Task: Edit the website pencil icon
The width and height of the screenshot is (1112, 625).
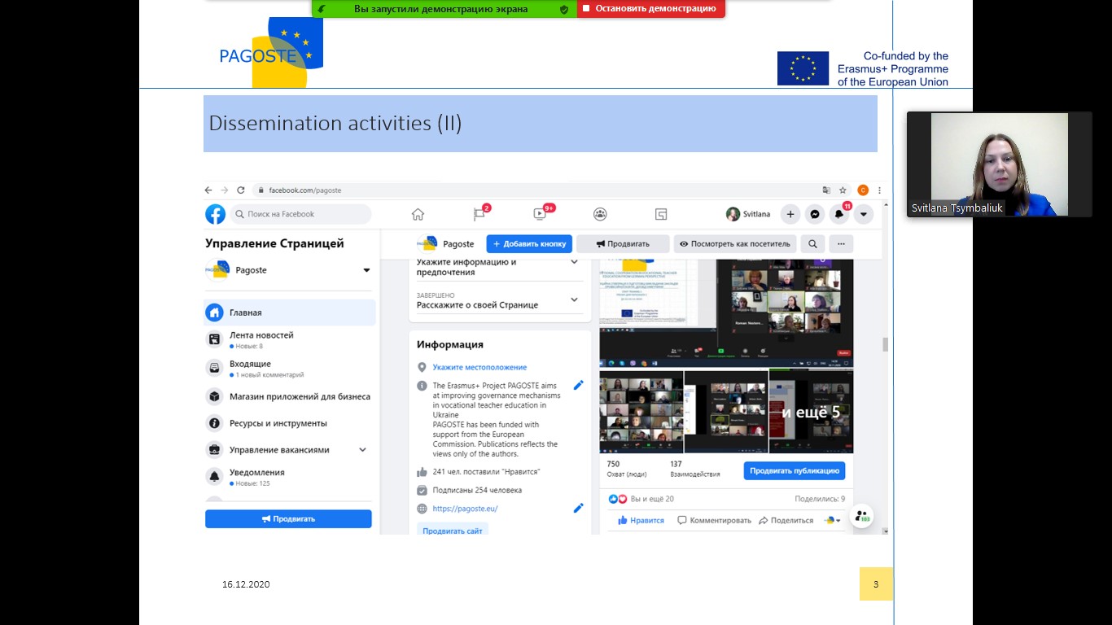Action: (x=579, y=508)
